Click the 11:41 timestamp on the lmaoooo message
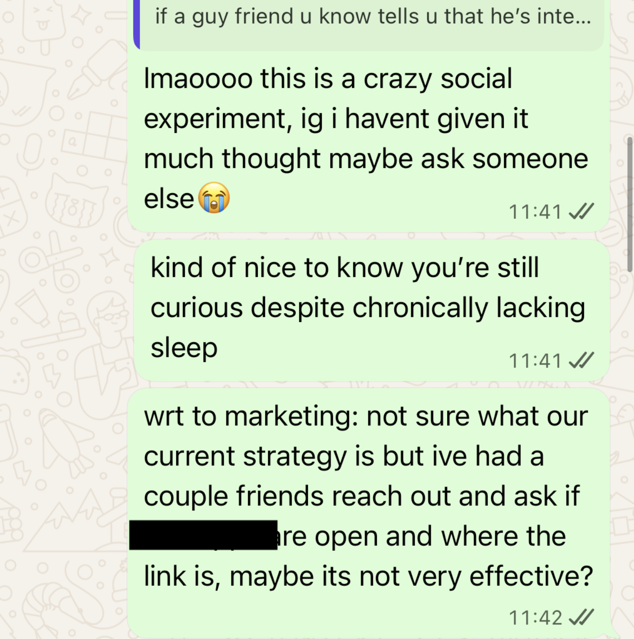This screenshot has height=639, width=634. (x=535, y=212)
